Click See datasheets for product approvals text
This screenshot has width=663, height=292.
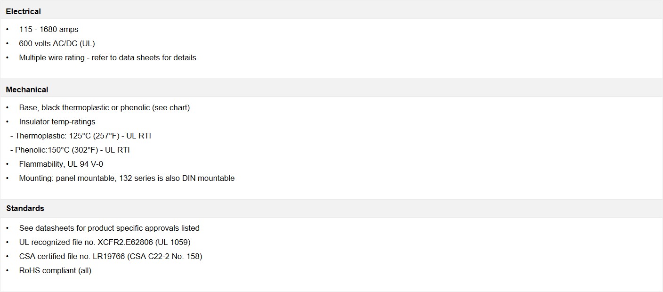point(109,228)
